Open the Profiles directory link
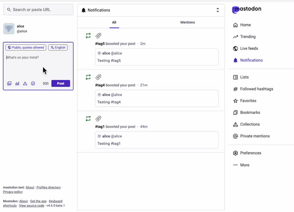Viewport: 294px width, 212px height. [48, 188]
